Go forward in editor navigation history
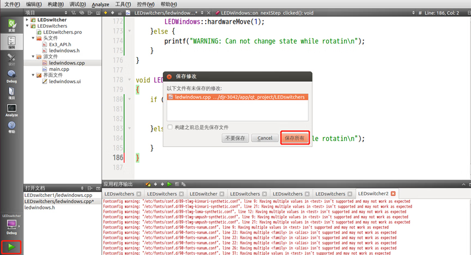 pos(113,13)
